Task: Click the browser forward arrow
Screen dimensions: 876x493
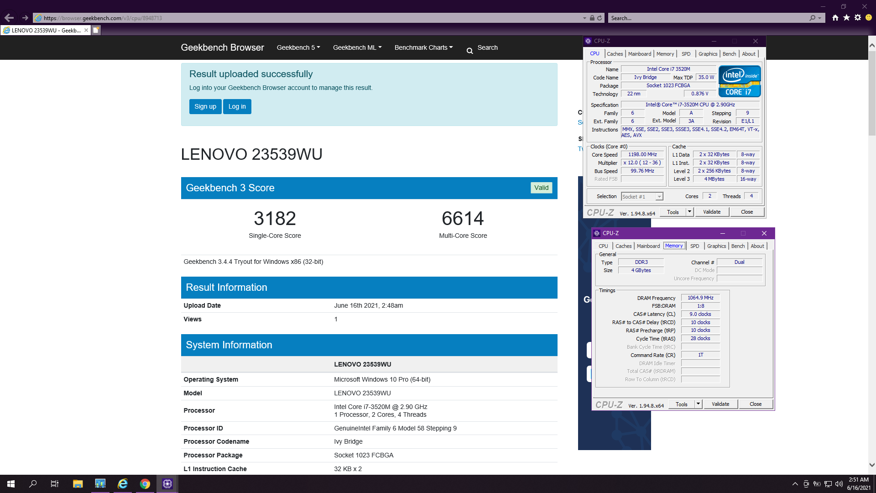Action: click(25, 18)
